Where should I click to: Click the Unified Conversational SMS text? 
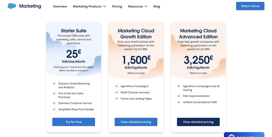click(200, 102)
